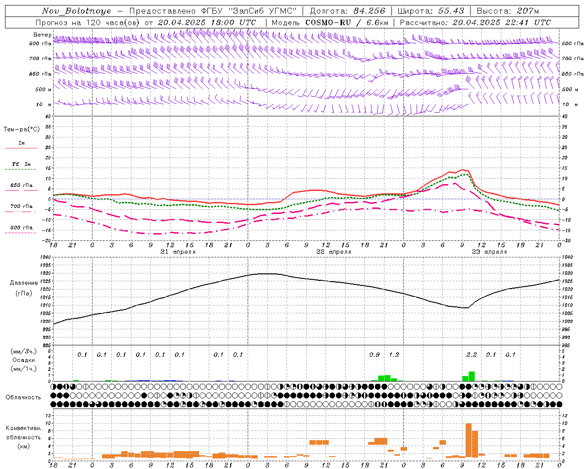Select the Долгота: 84.256 value

coord(348,11)
